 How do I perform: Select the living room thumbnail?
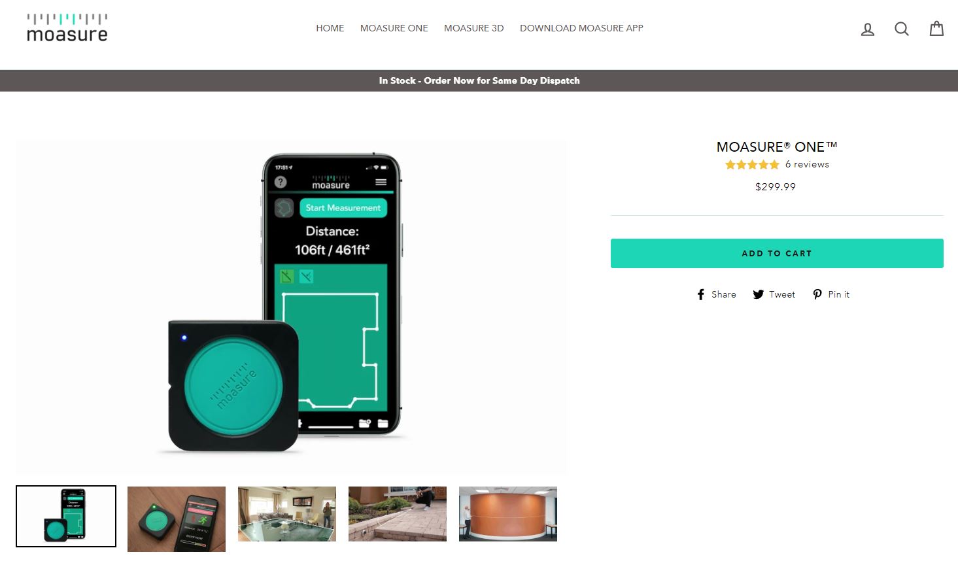coord(287,514)
